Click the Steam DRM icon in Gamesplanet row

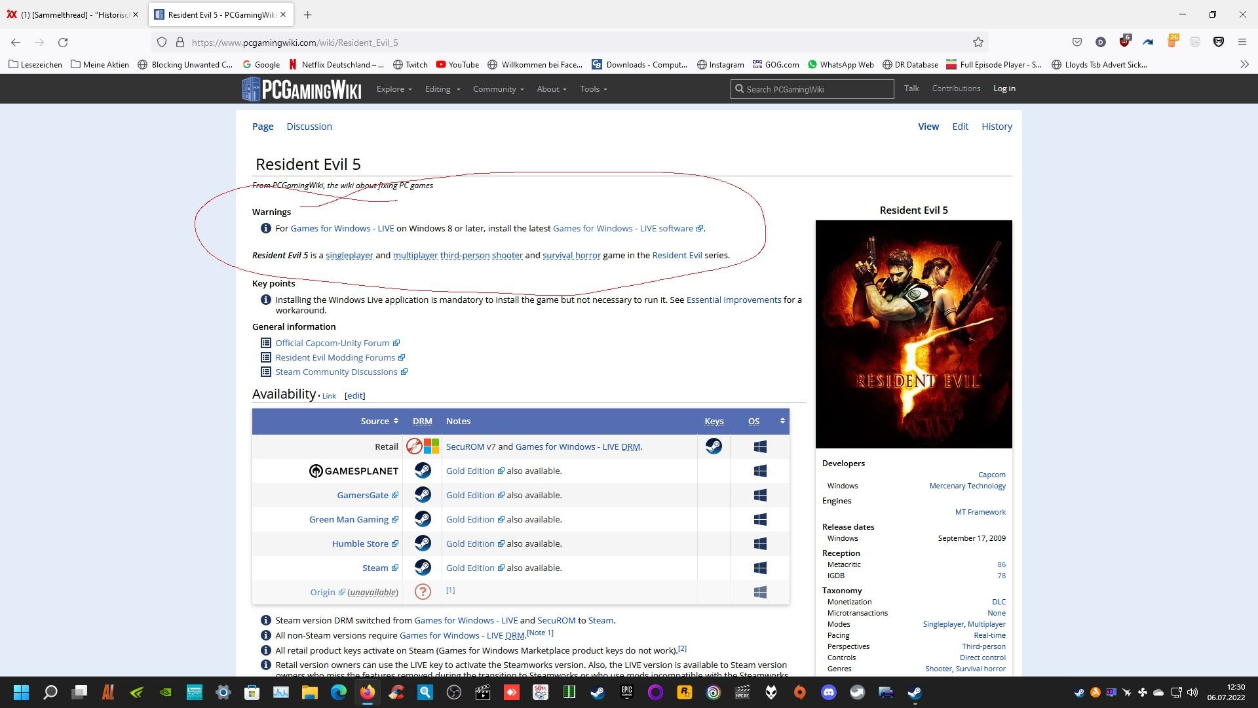click(423, 471)
